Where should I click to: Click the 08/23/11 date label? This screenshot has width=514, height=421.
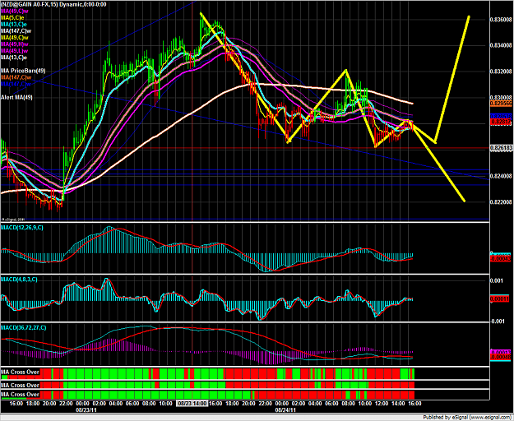(x=86, y=409)
